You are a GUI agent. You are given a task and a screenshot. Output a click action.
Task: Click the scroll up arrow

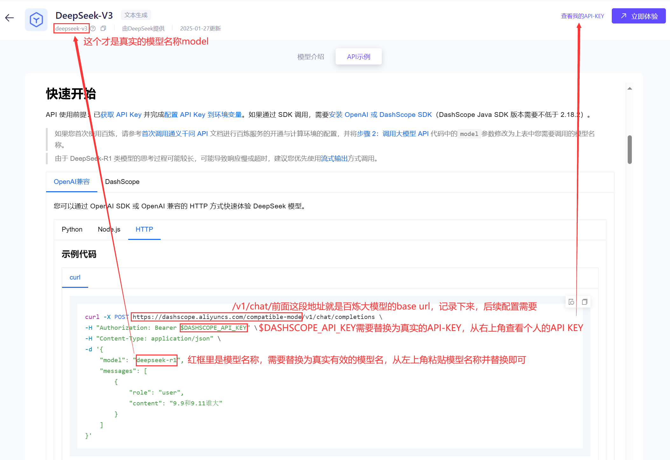(630, 89)
